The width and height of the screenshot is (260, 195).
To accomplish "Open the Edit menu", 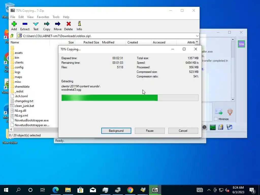I will click(21, 17).
